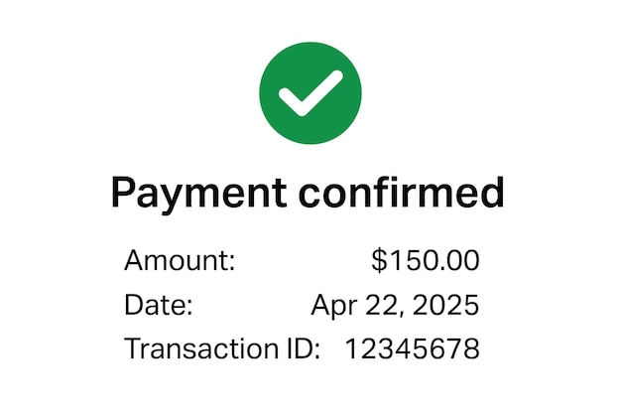621x414 pixels.
Task: Select the Payment confirmed heading
Action: tap(308, 195)
